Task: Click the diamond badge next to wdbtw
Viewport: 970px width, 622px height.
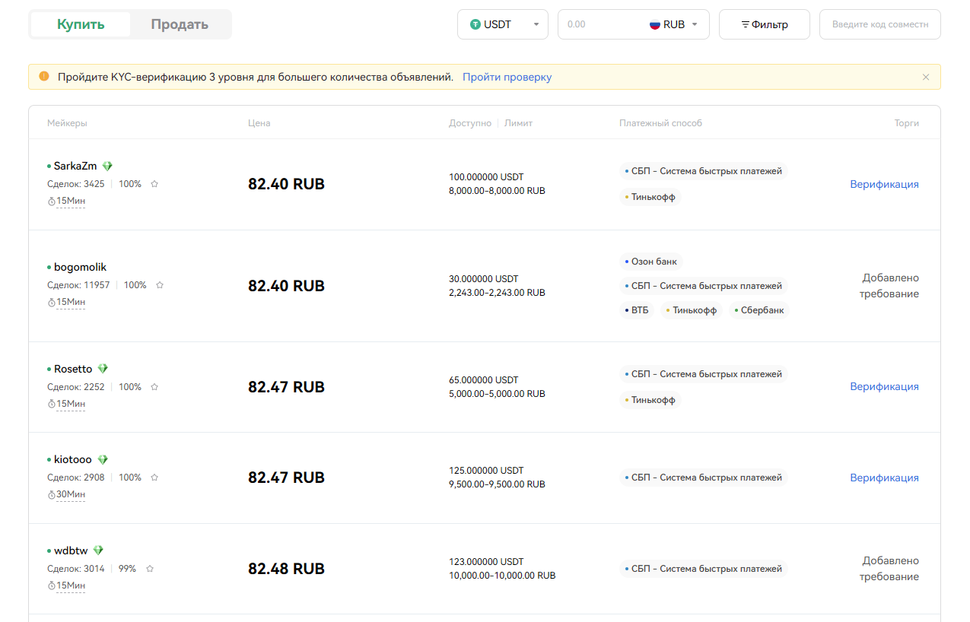Action: tap(98, 551)
